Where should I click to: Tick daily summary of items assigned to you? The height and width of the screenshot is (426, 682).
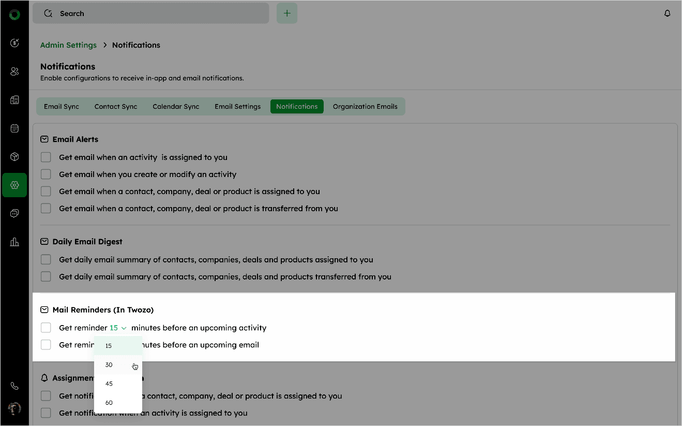[46, 260]
